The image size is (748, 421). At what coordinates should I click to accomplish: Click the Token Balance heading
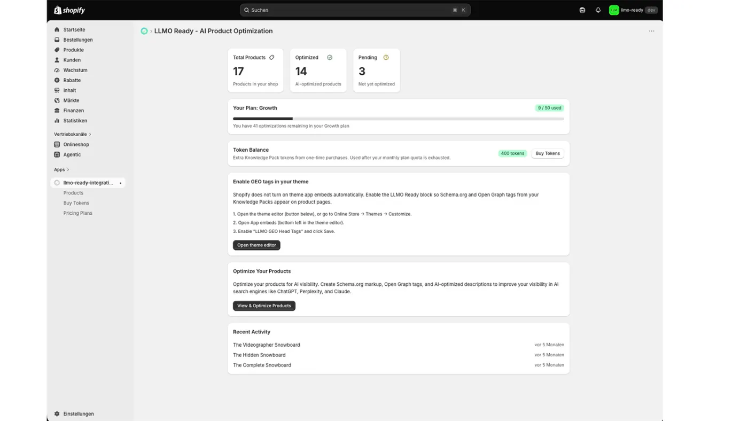pos(251,150)
